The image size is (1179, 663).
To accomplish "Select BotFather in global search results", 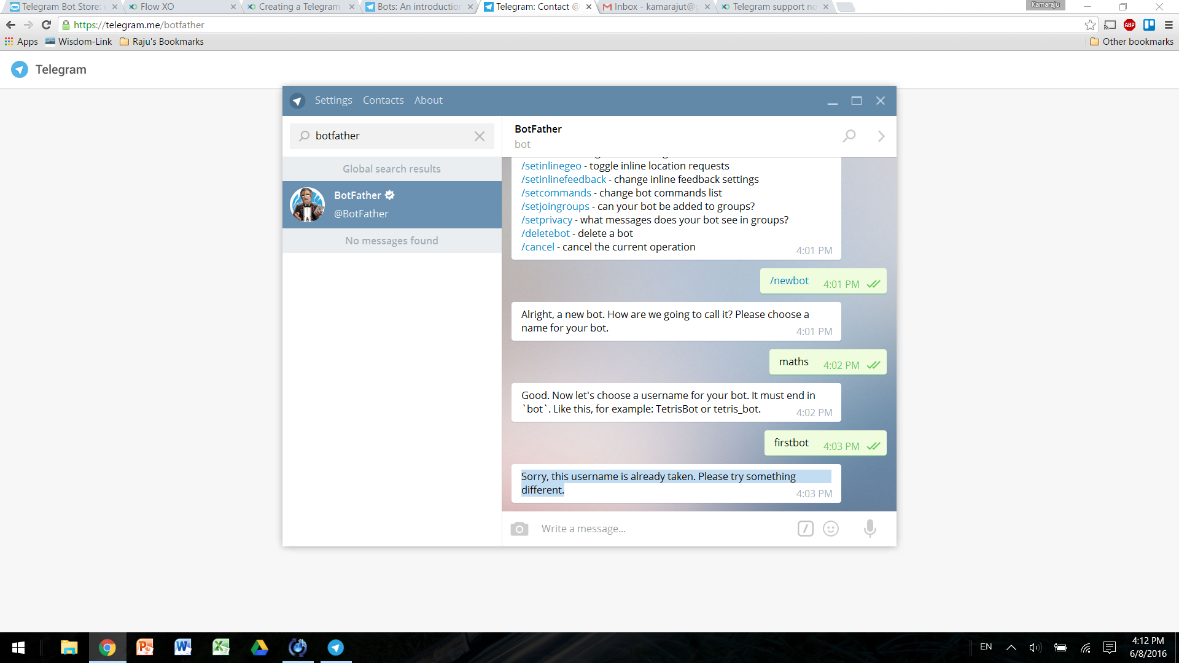I will click(392, 204).
